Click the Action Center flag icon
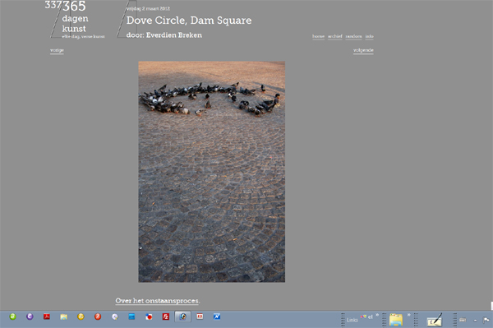The width and height of the screenshot is (493, 328). (x=486, y=320)
